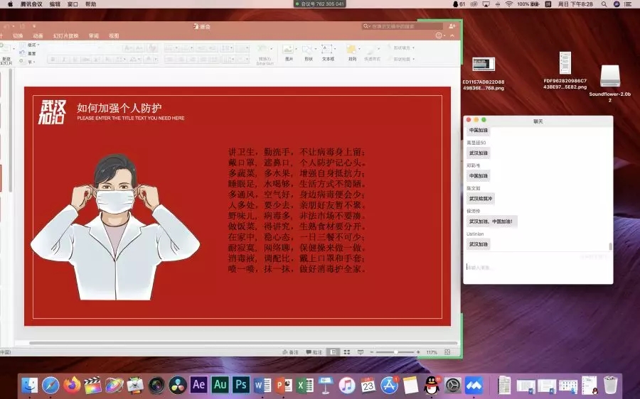Open the 形状 shapes tool
Image resolution: width=640 pixels, height=399 pixels.
[308, 53]
